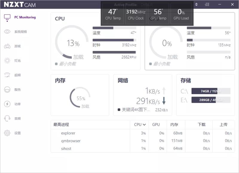
Task: Select the explorer process row
Action: click(x=143, y=133)
